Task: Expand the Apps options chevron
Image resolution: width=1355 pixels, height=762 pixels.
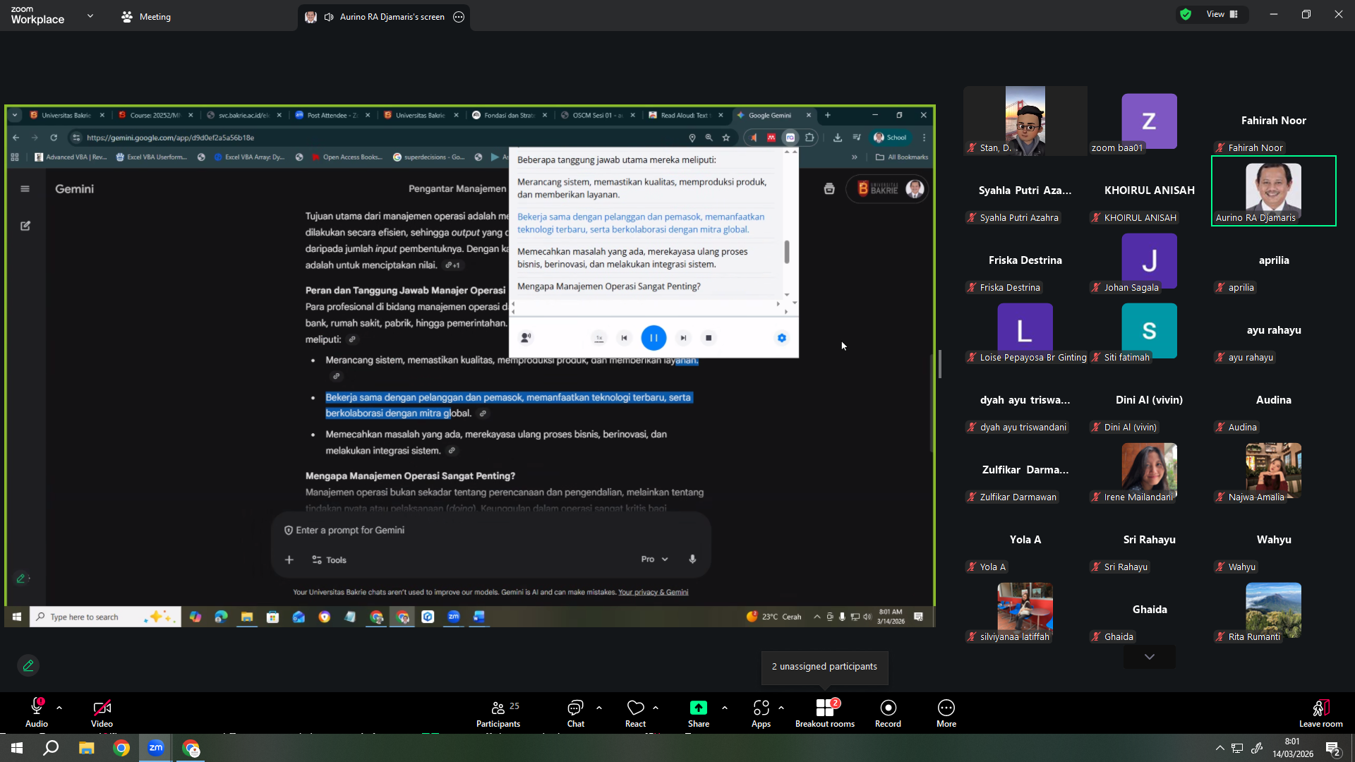Action: tap(781, 707)
